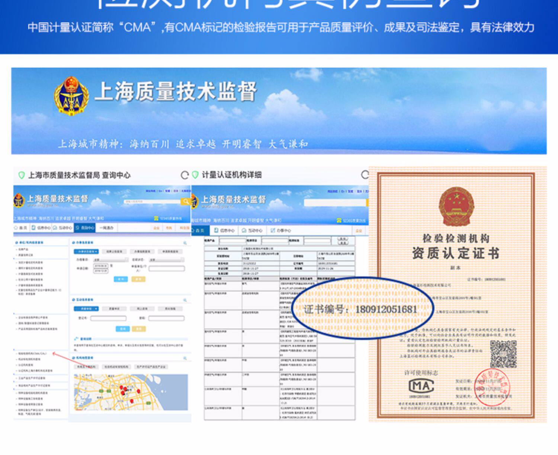The width and height of the screenshot is (558, 455).
Task: Reload the 查询中心 page with the refresh icon
Action: pyautogui.click(x=185, y=175)
